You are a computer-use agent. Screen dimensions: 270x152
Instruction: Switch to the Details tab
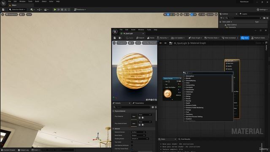[118, 103]
